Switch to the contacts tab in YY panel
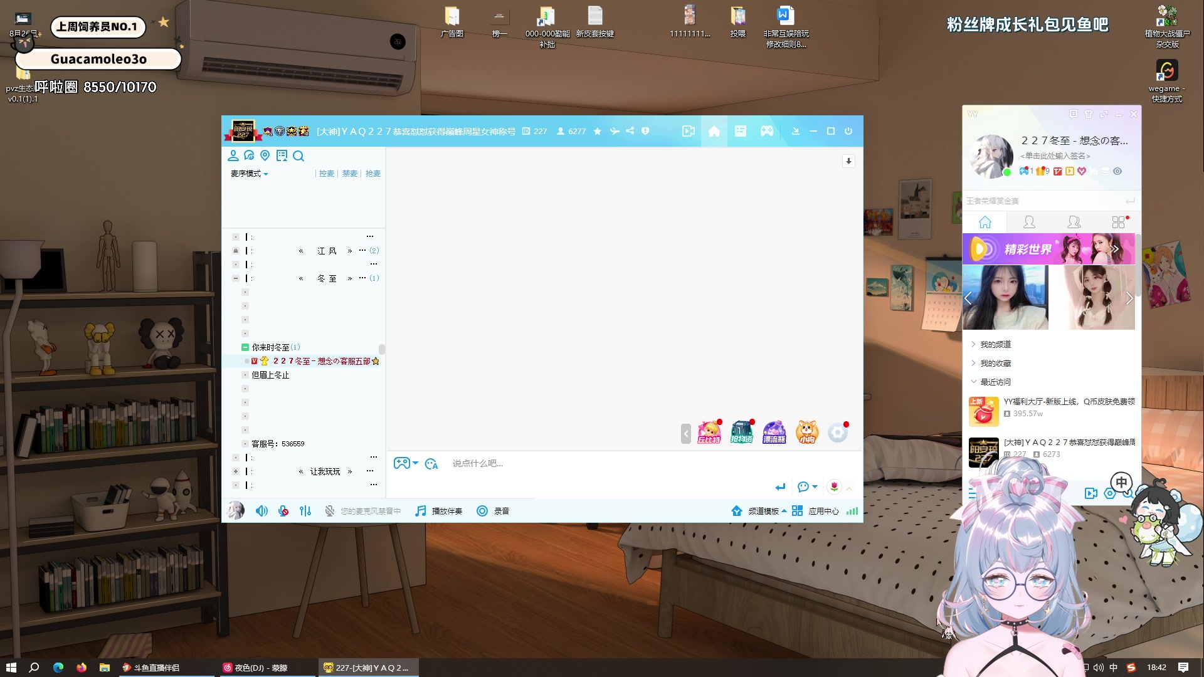 click(x=1029, y=221)
